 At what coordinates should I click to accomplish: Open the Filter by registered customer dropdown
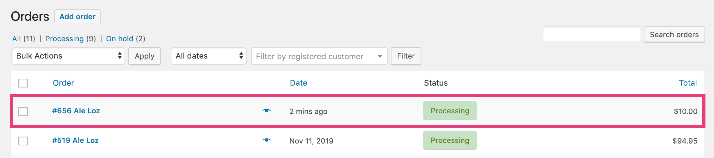[x=319, y=56]
